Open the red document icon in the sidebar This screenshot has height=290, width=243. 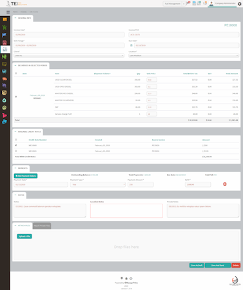[x=5, y=43]
